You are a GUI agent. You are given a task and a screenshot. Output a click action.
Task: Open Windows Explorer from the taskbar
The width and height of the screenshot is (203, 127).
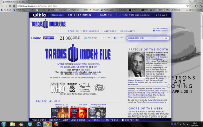[12, 124]
